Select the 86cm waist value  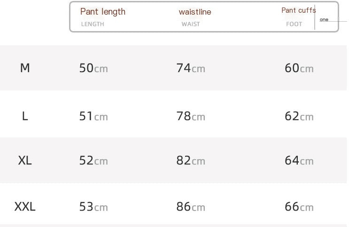tap(191, 206)
